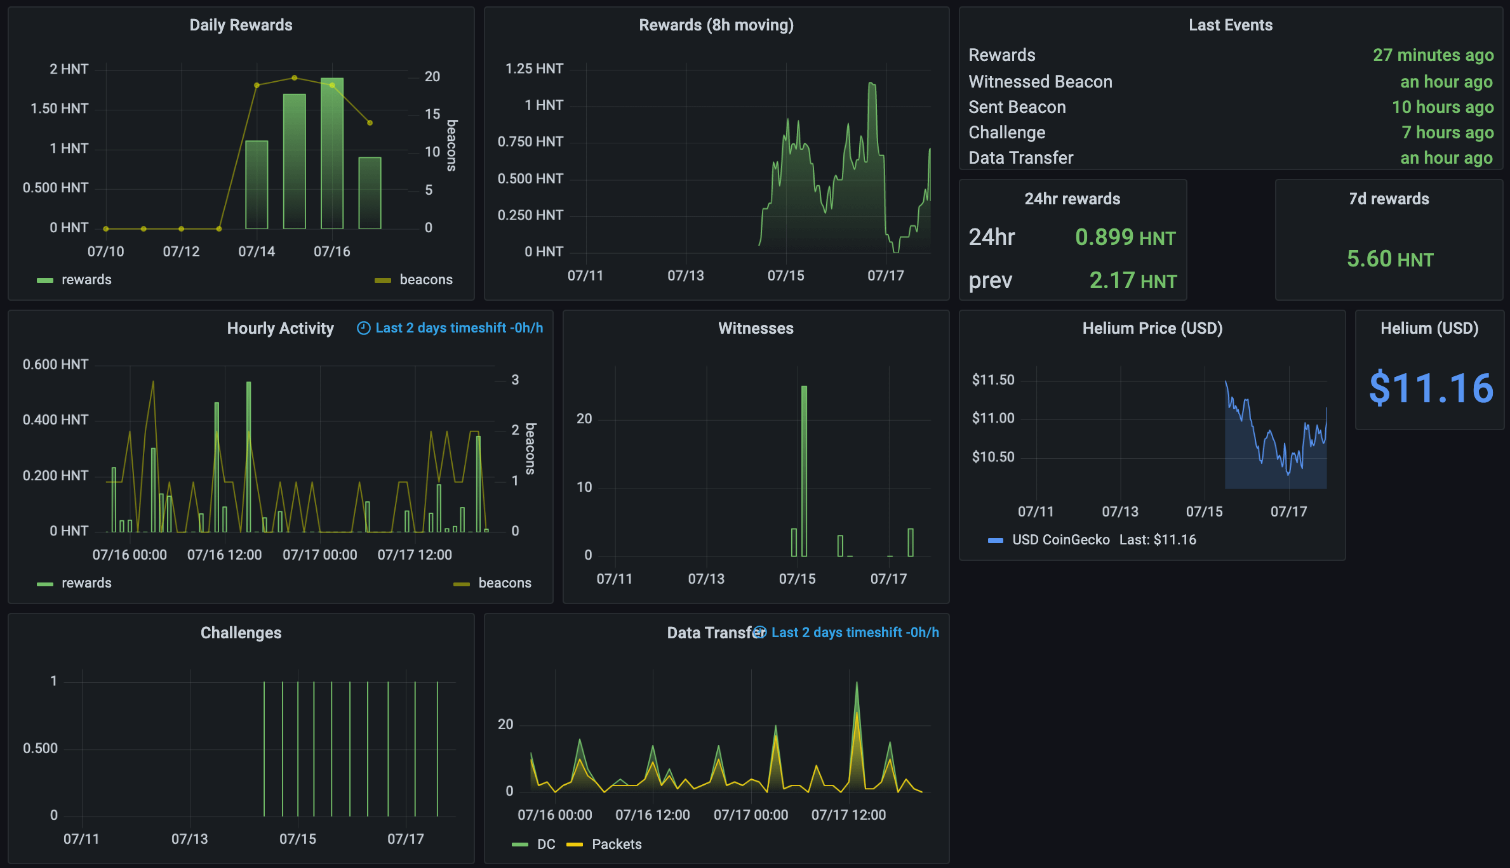Screen dimensions: 1510x868
Task: Click the clock timeshift icon on Hourly Activity panel
Action: 363,328
